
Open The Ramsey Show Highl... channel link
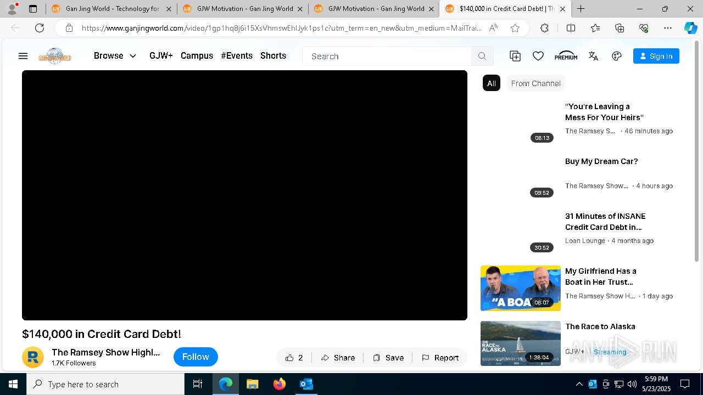[x=106, y=352]
